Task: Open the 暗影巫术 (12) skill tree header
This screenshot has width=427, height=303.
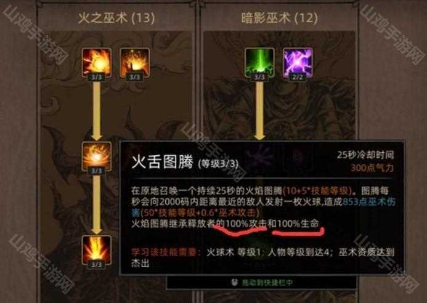Action: (x=279, y=18)
